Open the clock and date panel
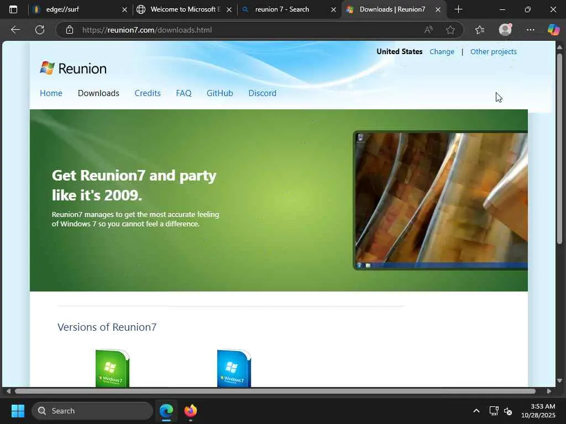 tap(538, 411)
